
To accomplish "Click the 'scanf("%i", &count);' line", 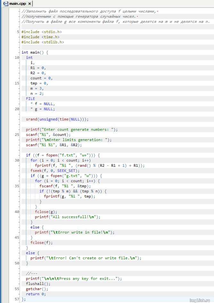I will (x=48, y=135).
